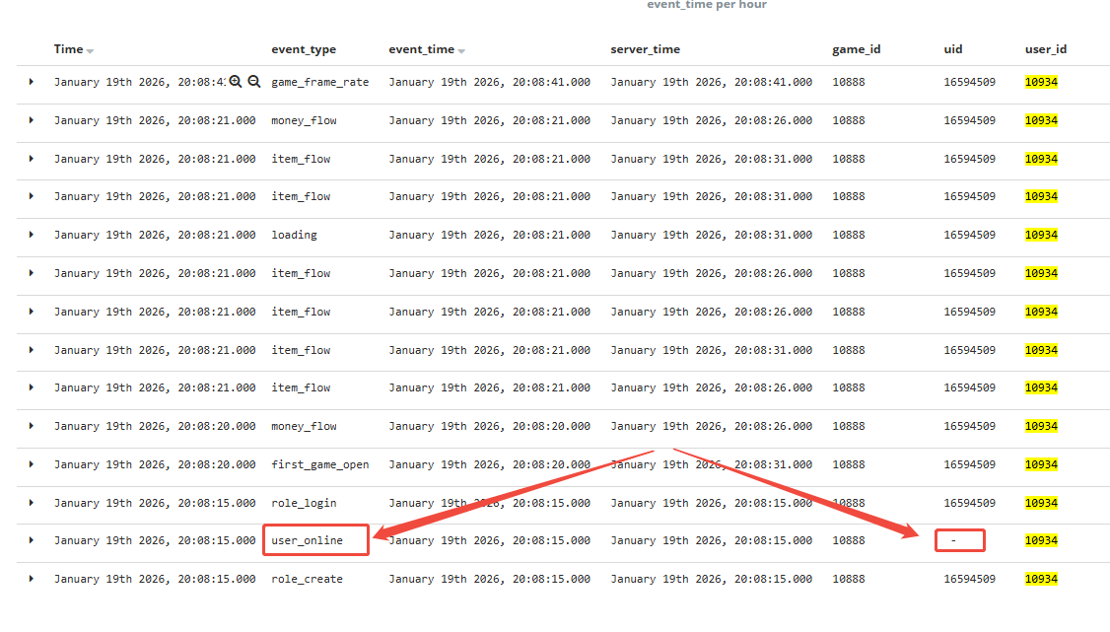This screenshot has width=1110, height=632.
Task: Expand the game_frame_rate row details
Action: pyautogui.click(x=31, y=82)
